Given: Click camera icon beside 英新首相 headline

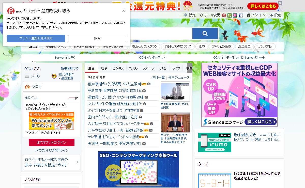Looking at the screenshot, I should (x=144, y=91).
